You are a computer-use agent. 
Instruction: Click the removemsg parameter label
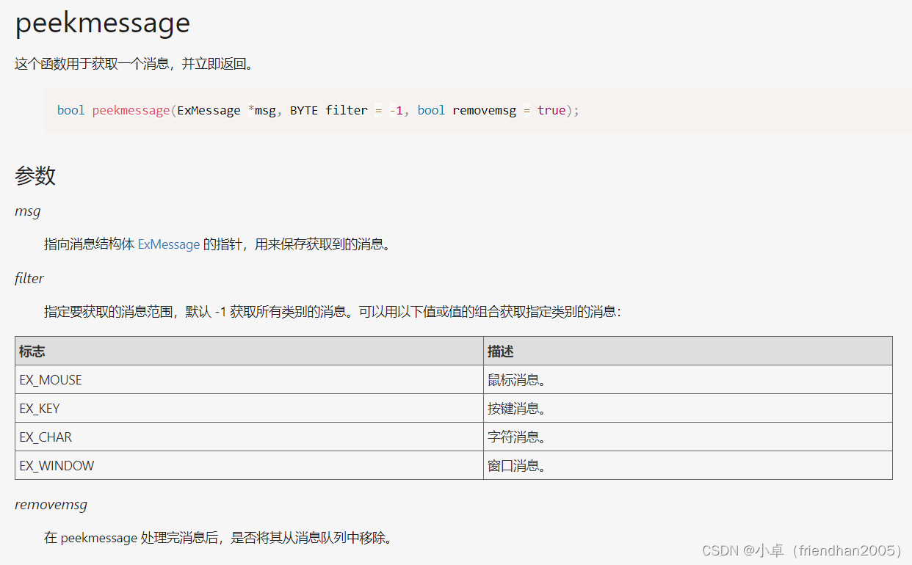(x=51, y=504)
